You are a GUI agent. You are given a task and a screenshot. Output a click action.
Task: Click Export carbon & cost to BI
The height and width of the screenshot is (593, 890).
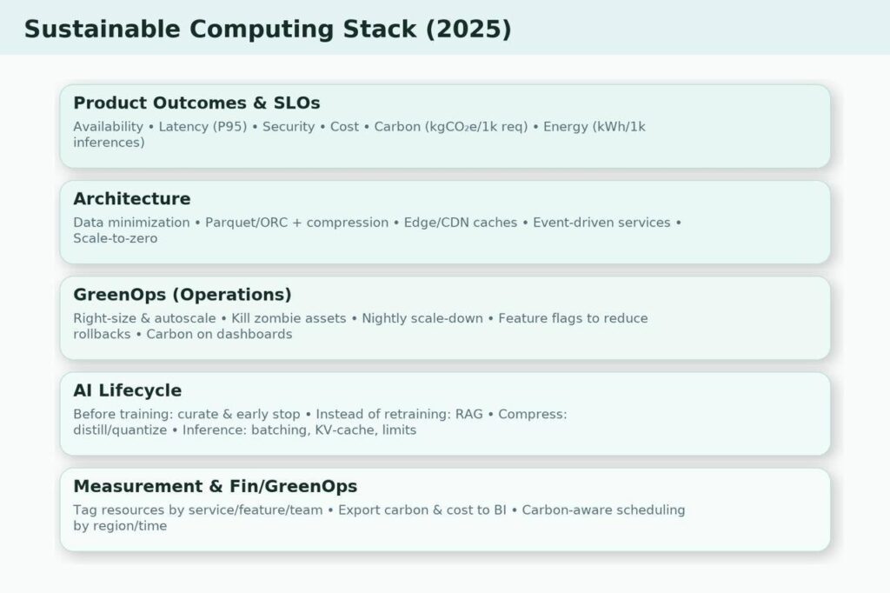tap(422, 510)
